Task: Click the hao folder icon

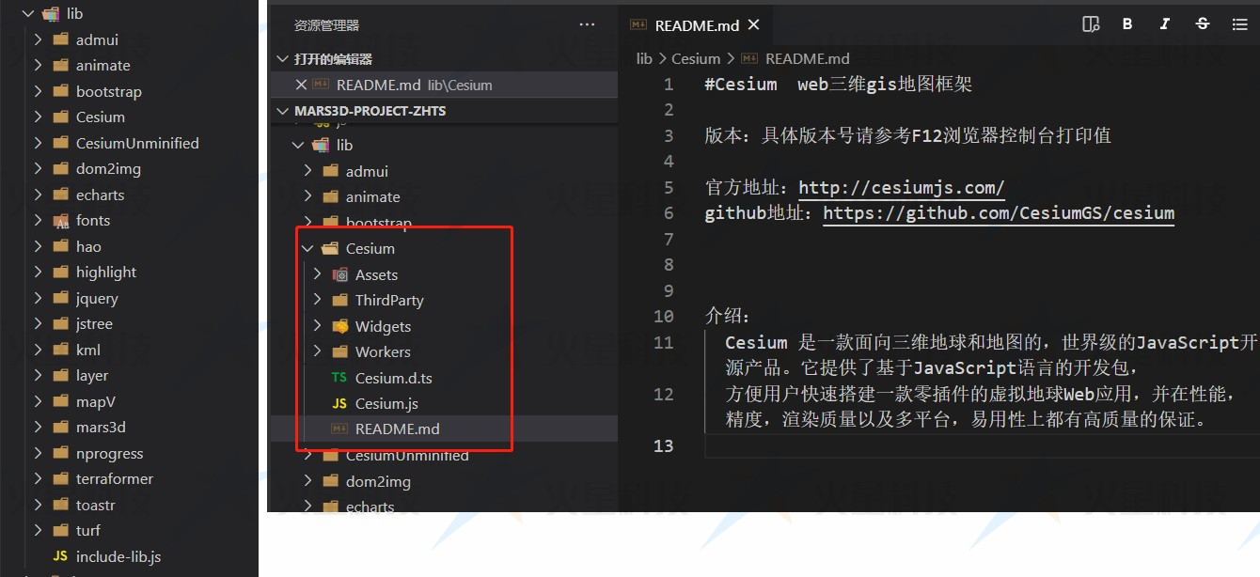Action: coord(61,246)
